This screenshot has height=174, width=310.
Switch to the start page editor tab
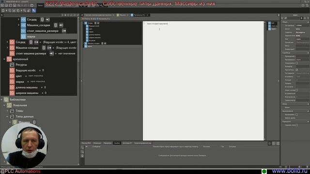(98, 15)
